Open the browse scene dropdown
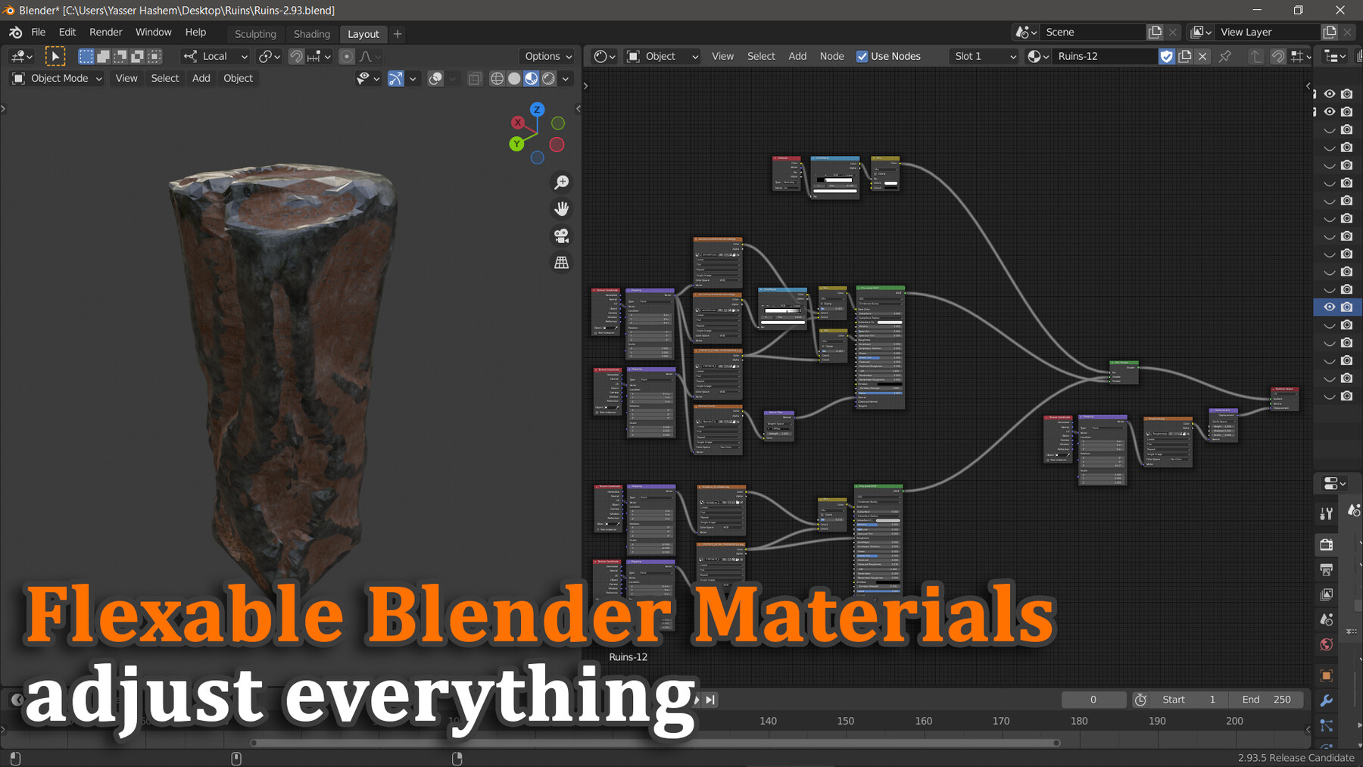Screen dimensions: 1363x767 click(1026, 32)
